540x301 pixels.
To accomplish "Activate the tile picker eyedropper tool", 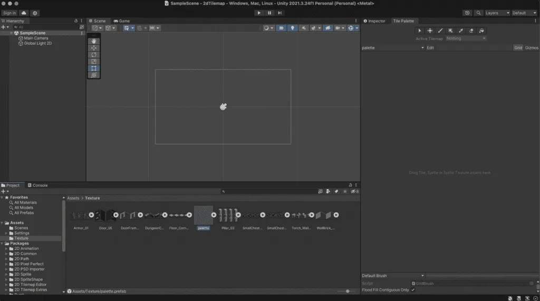I will click(461, 31).
